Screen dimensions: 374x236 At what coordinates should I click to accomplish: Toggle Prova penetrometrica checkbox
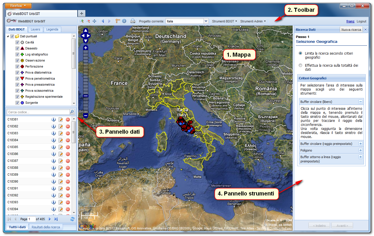point(17,79)
